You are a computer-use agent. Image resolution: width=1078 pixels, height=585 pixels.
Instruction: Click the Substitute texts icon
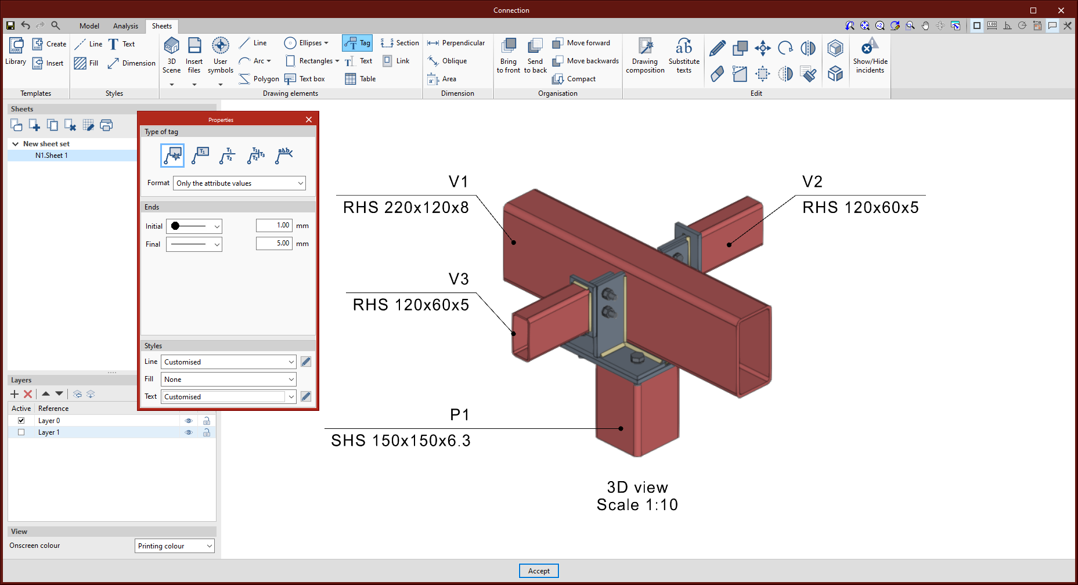[683, 46]
